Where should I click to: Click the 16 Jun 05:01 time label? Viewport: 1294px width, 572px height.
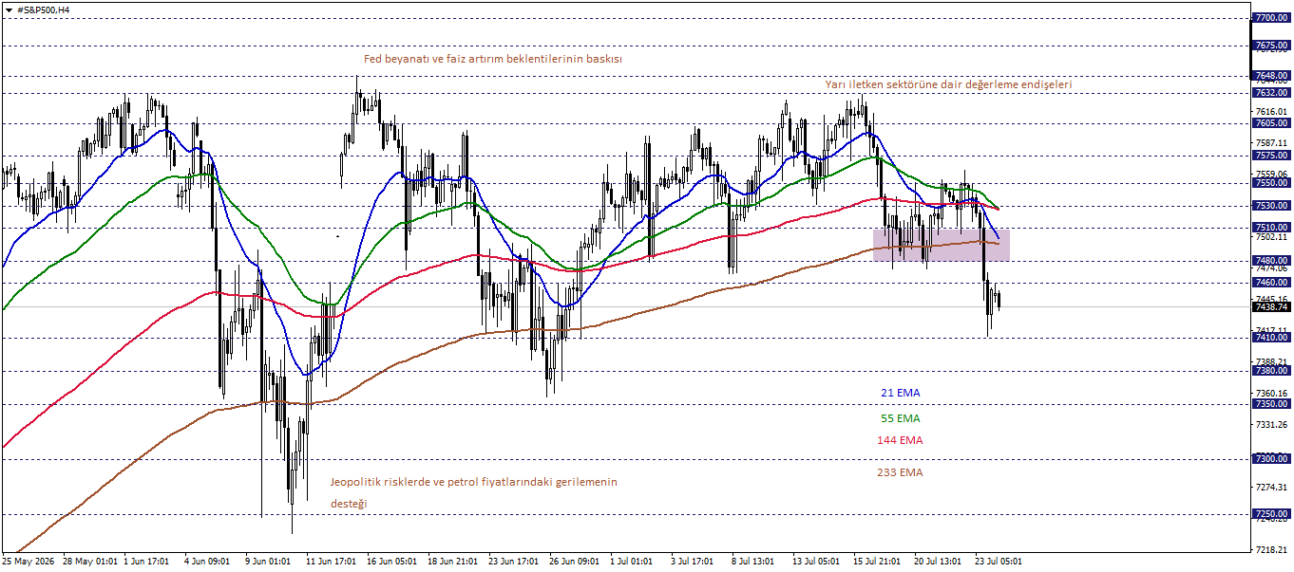pos(391,562)
